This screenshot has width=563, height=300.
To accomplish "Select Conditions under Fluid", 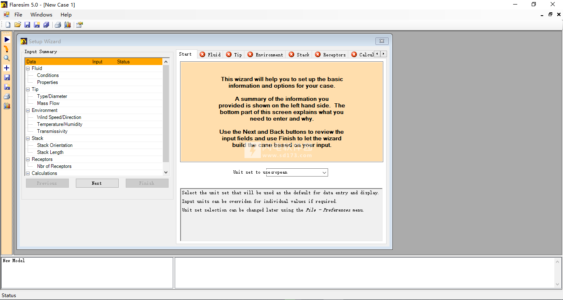I will click(48, 75).
